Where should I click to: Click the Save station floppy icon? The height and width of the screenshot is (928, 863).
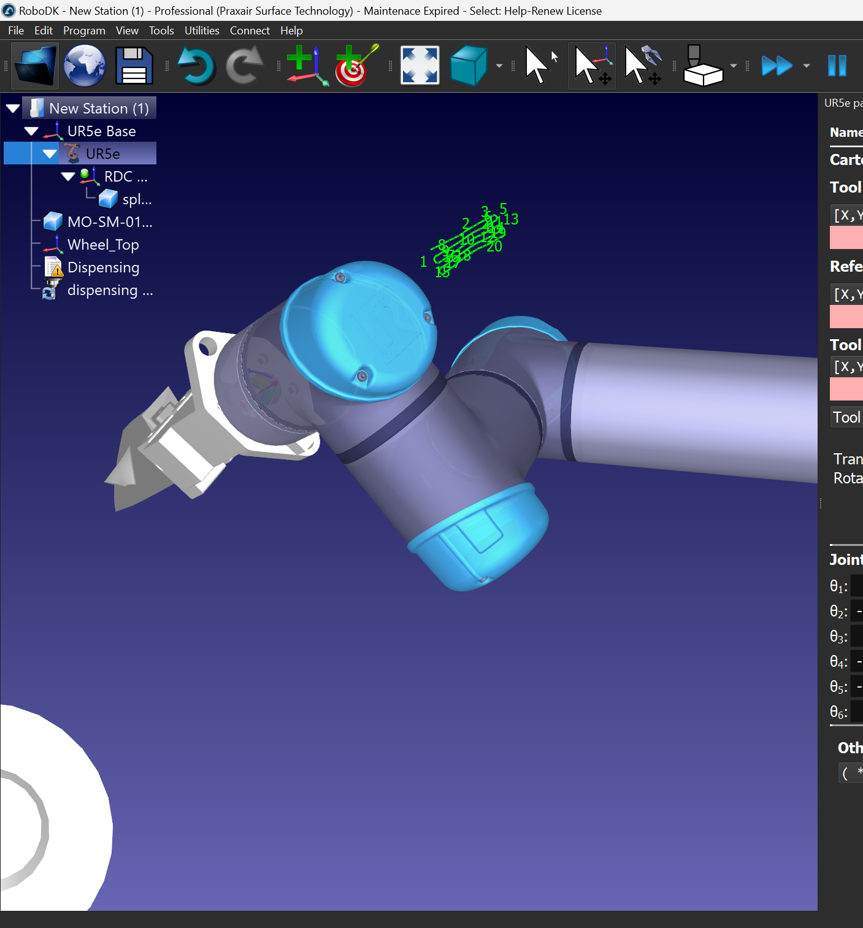[134, 66]
